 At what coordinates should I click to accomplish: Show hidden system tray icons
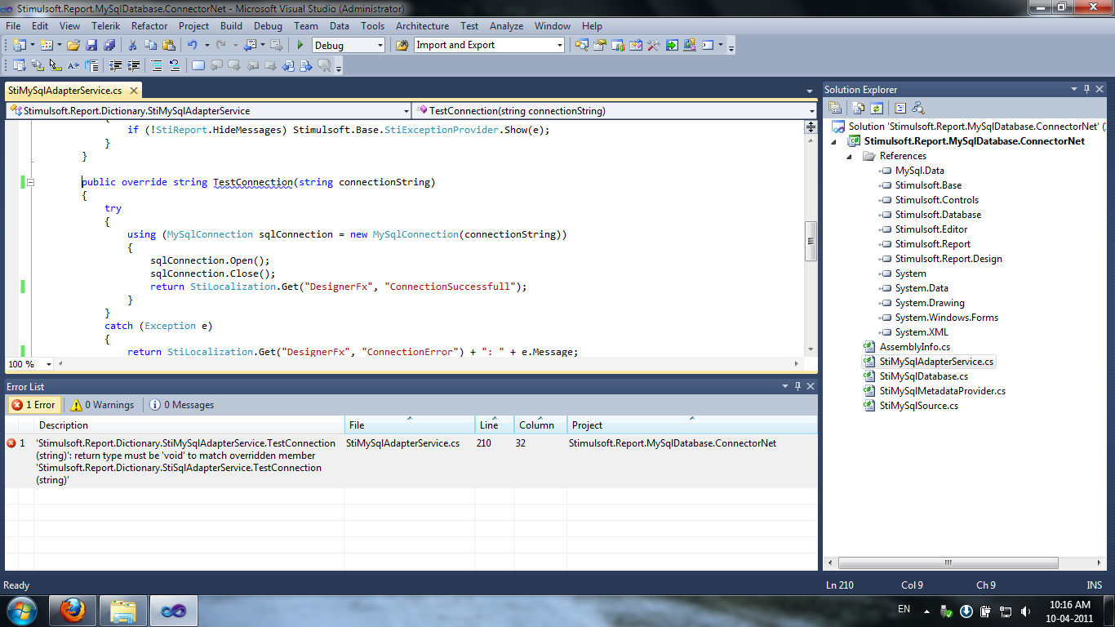click(926, 611)
